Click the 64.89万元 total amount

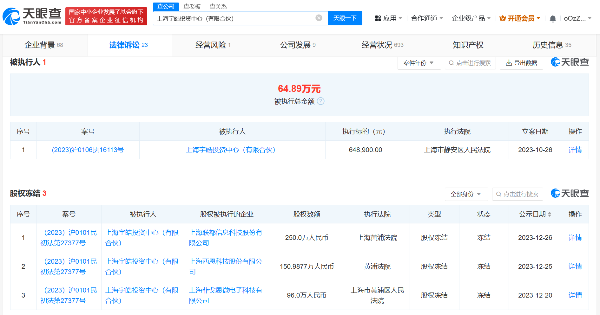[299, 89]
